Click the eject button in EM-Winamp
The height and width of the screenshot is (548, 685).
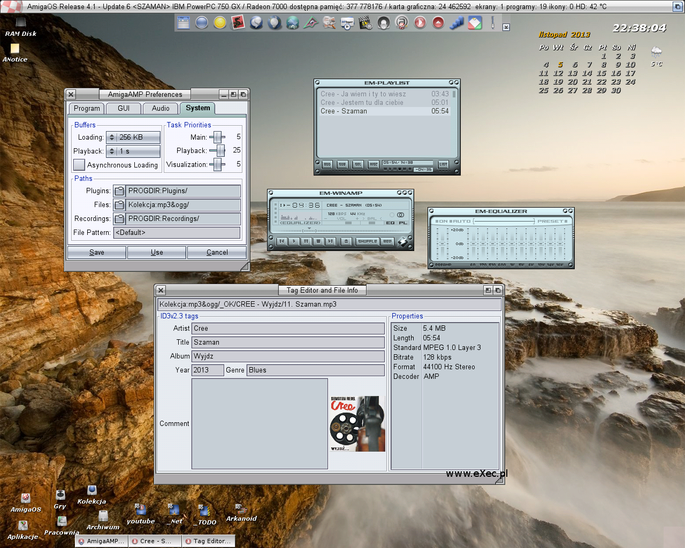(346, 241)
